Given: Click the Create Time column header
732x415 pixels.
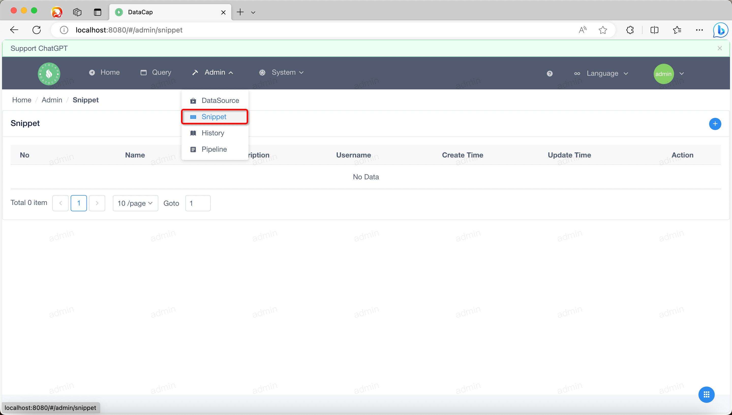Looking at the screenshot, I should (x=463, y=155).
